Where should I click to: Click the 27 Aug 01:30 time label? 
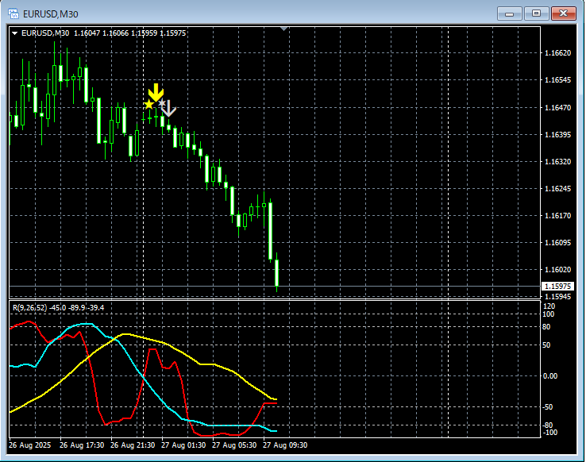[183, 445]
